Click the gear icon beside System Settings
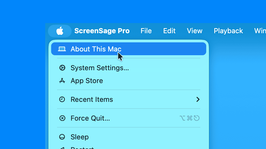The height and width of the screenshot is (149, 266). [x=62, y=68]
